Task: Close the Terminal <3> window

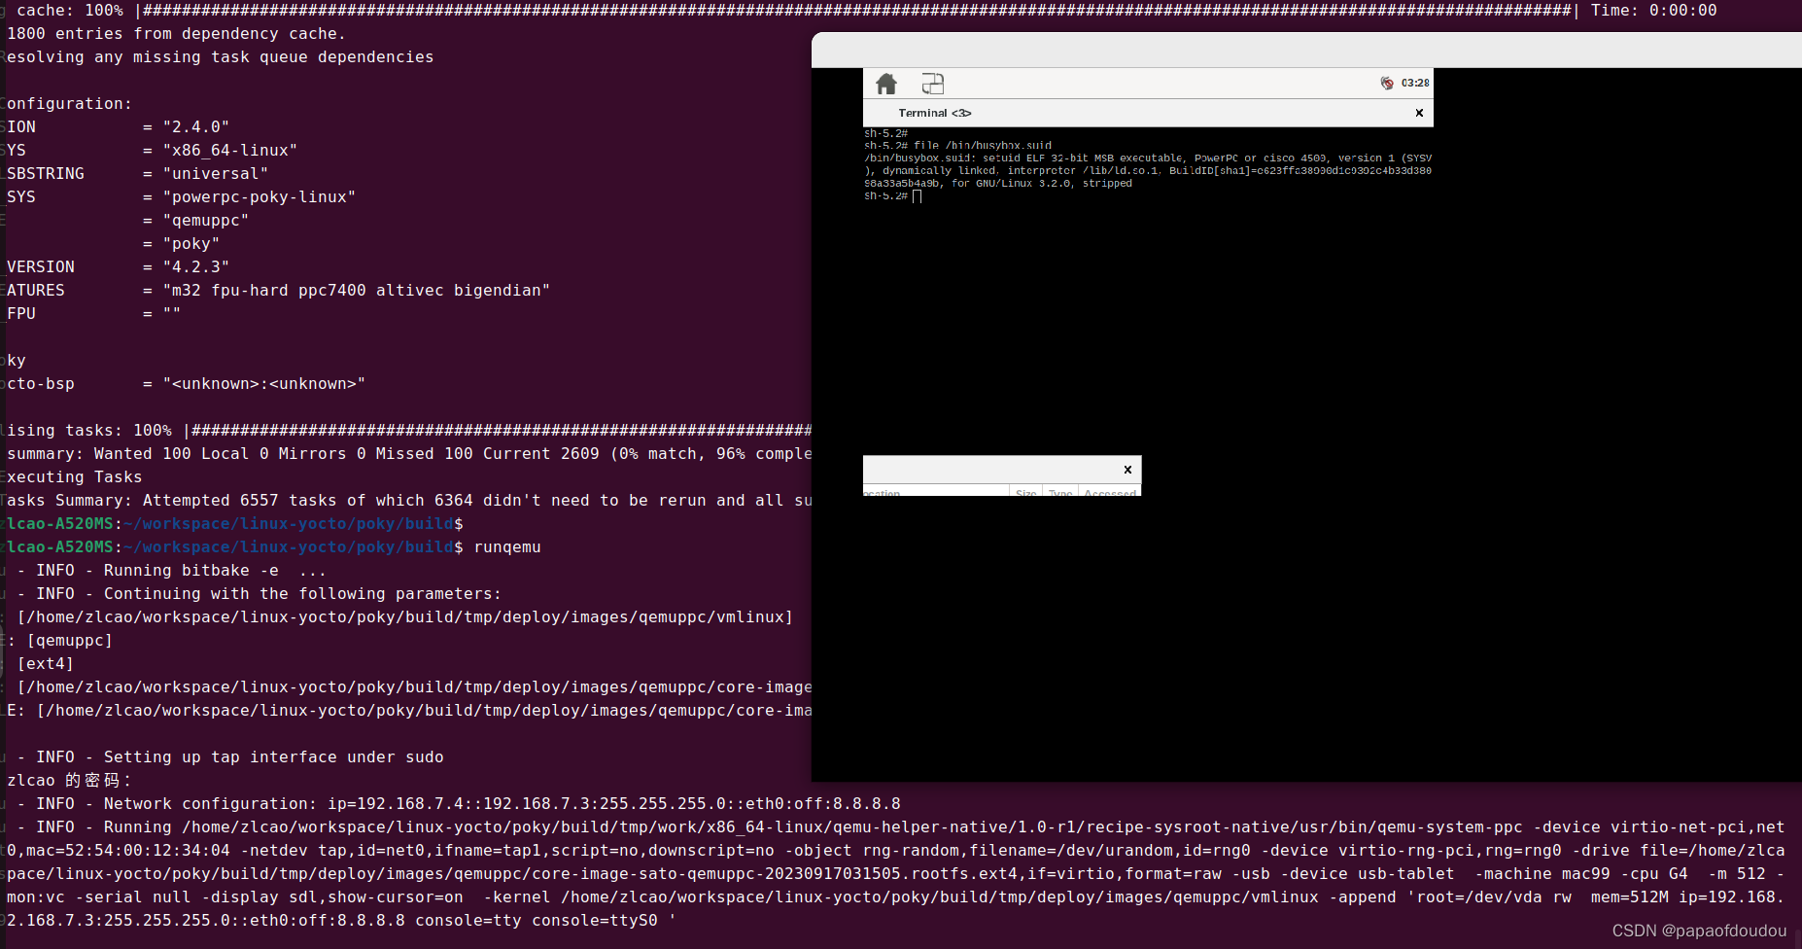Action: coord(1418,113)
